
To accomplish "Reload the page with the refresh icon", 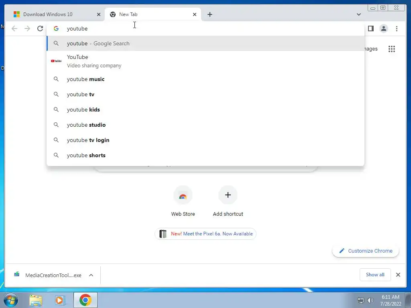I will [40, 28].
